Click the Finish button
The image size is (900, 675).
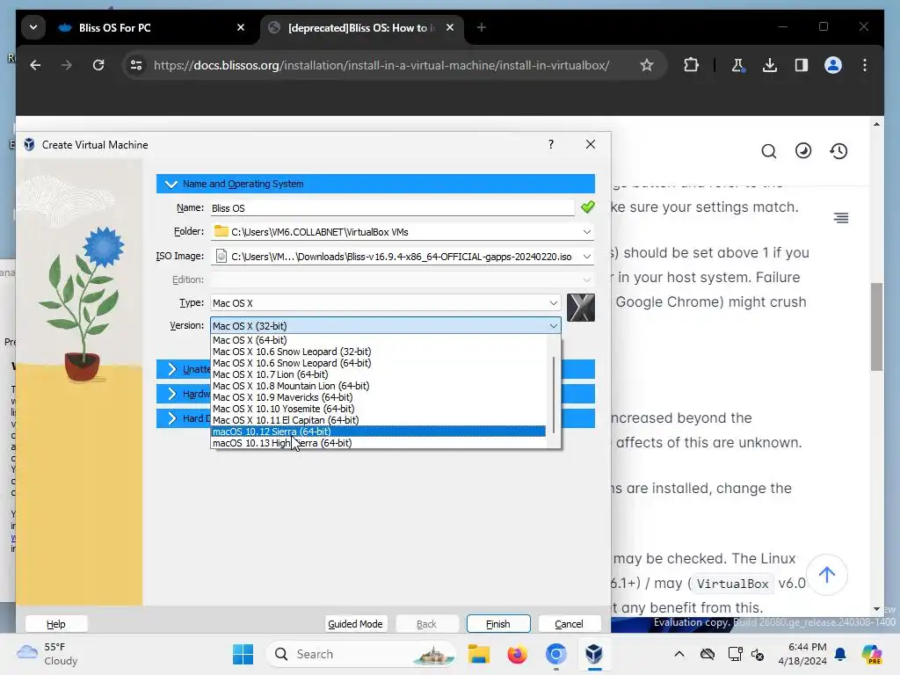(498, 624)
